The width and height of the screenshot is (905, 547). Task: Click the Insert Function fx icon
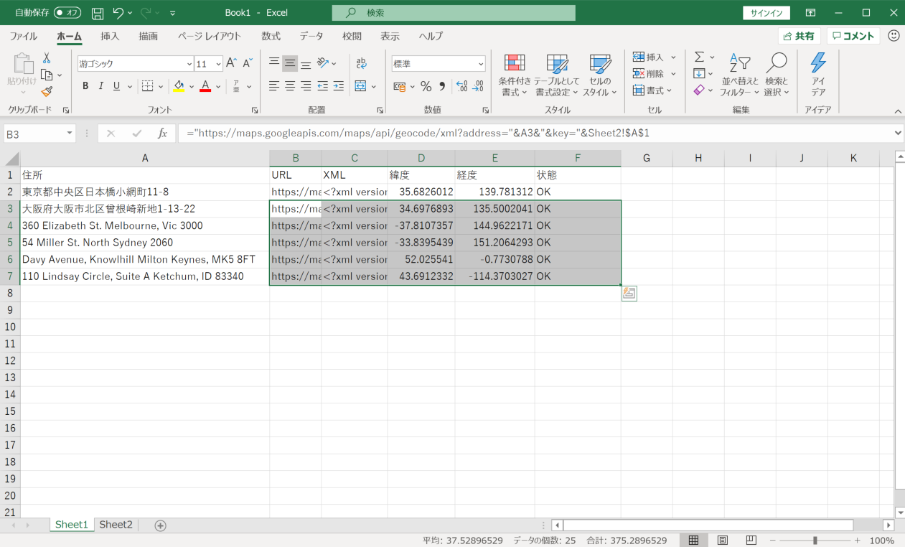point(162,134)
